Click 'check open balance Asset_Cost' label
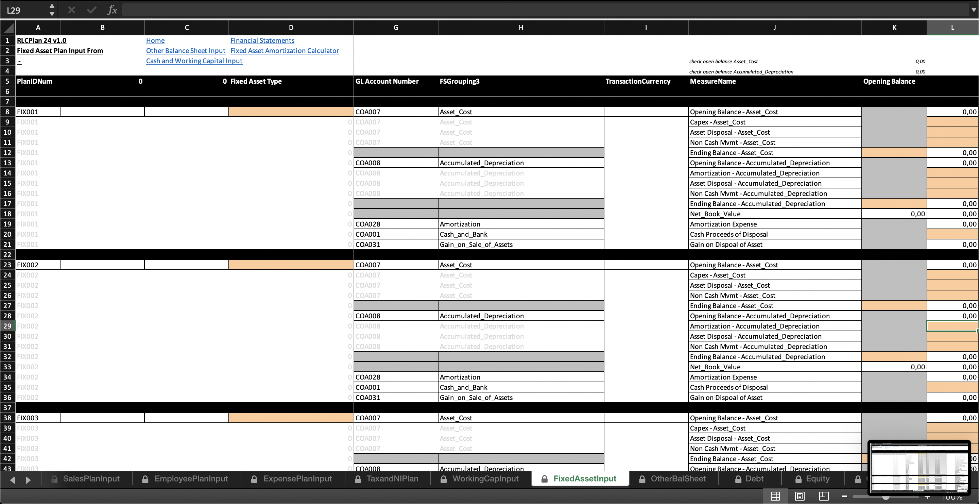 [723, 61]
